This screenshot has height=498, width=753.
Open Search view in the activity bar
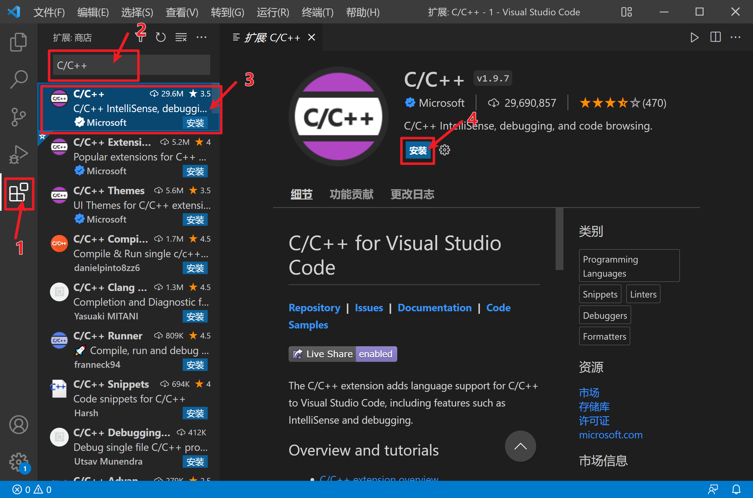click(x=18, y=79)
